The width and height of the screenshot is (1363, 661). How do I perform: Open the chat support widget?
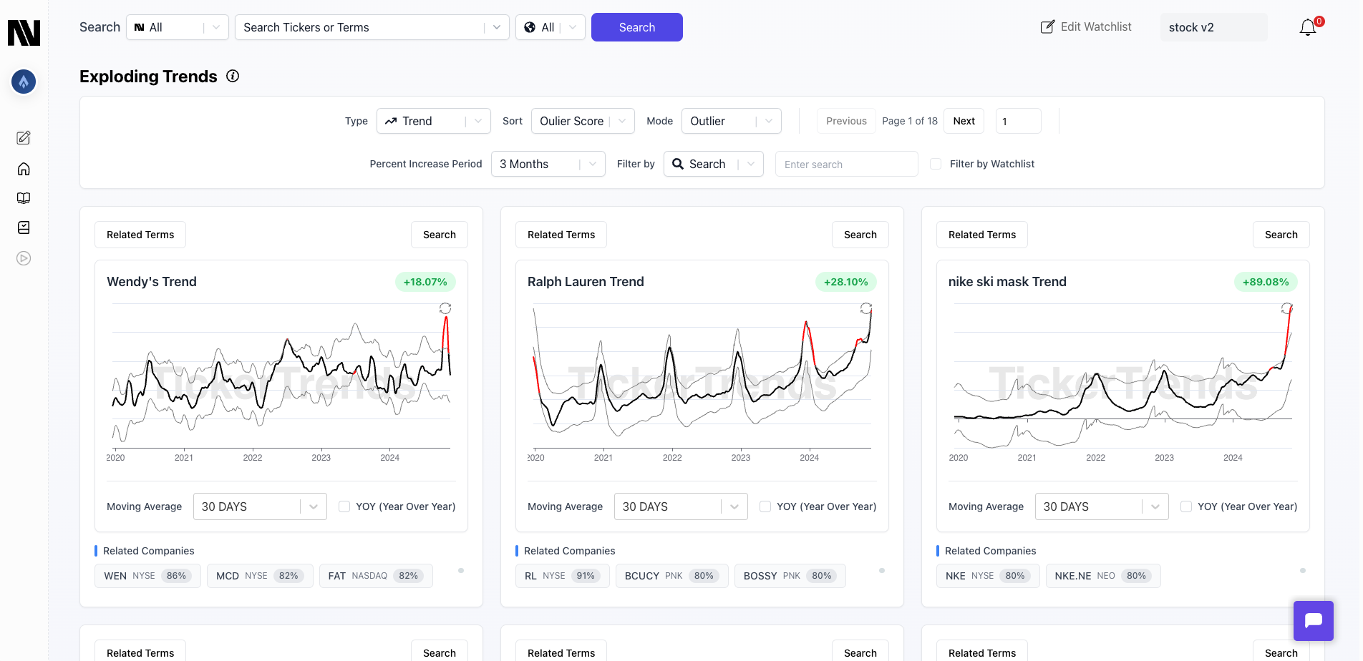click(x=1314, y=620)
